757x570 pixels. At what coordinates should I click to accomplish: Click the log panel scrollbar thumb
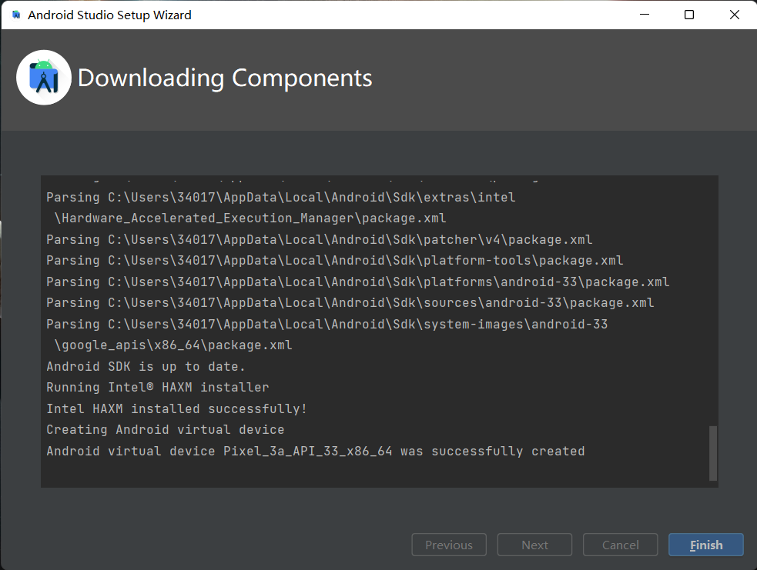pos(712,453)
